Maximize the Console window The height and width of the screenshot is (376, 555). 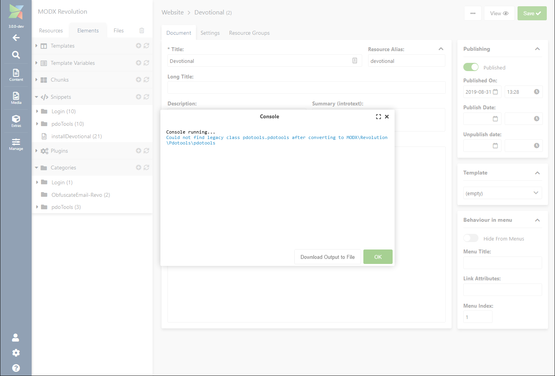[378, 117]
